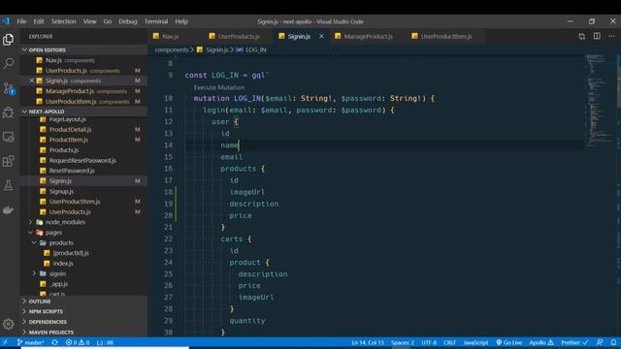Viewport: 621px width, 349px height.
Task: Click the Open Changes icon in editor toolbar
Action: [582, 37]
